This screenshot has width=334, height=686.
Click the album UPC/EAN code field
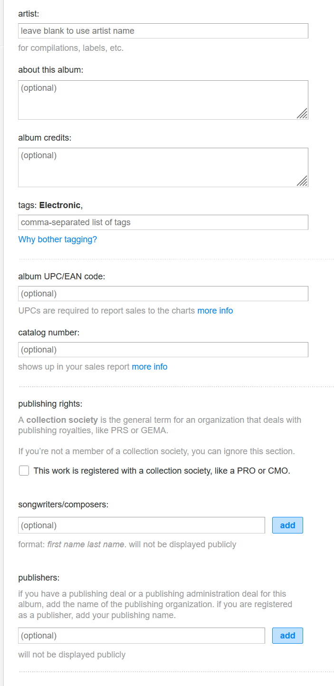[x=163, y=294]
